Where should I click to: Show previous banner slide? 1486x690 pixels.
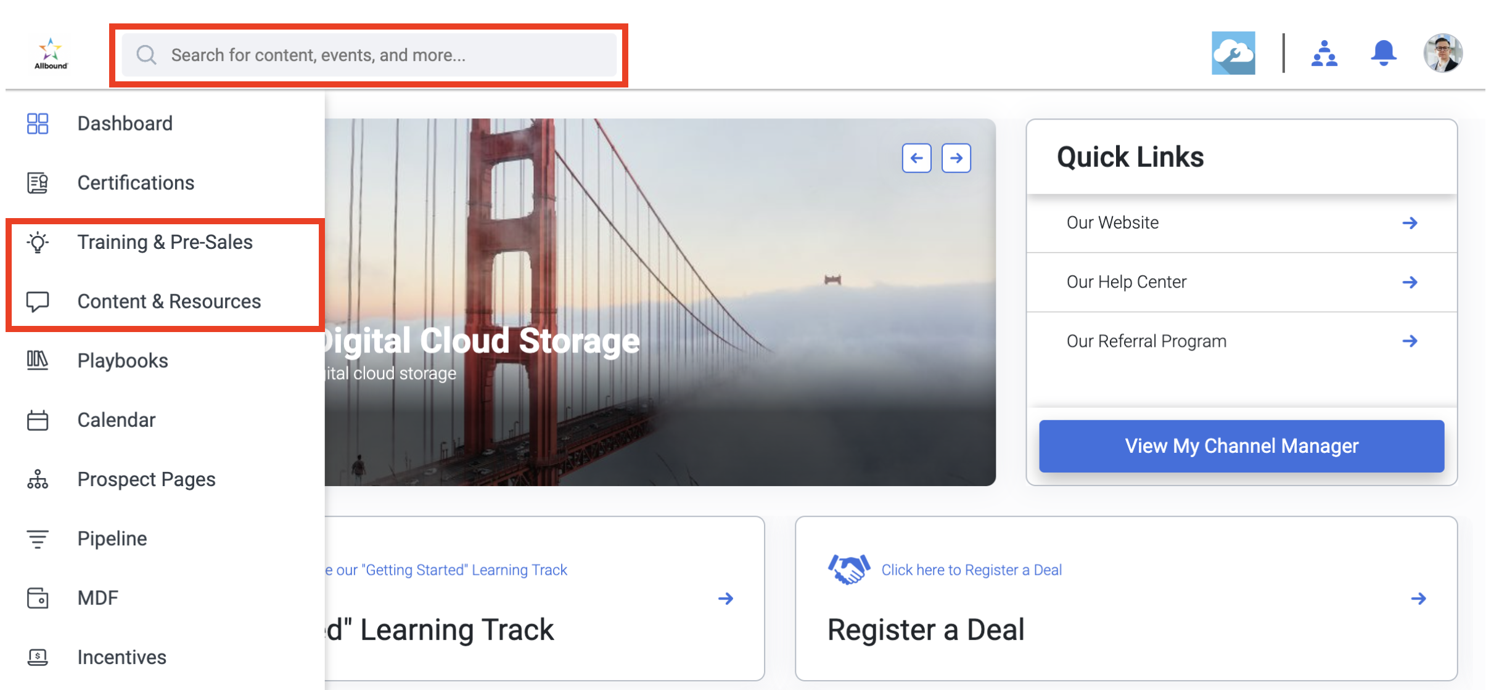click(x=916, y=158)
